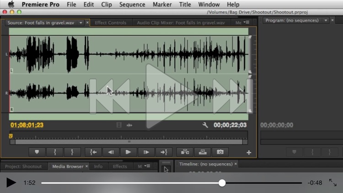Image resolution: width=343 pixels, height=193 pixels.
Task: Select Drag Video Only filmstrip icon
Action: [119, 125]
